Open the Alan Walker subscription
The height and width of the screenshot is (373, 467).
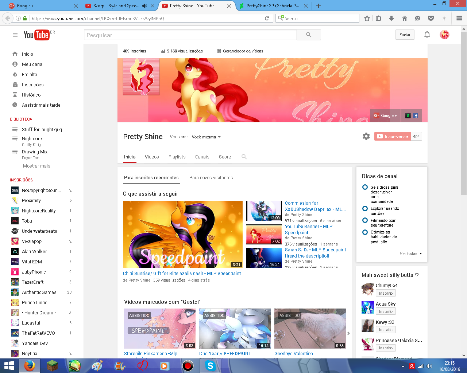click(34, 251)
